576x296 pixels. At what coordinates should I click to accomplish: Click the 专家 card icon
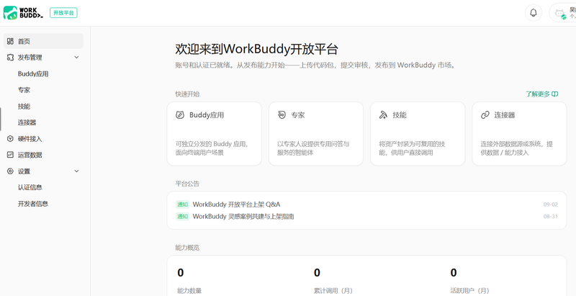pos(282,115)
